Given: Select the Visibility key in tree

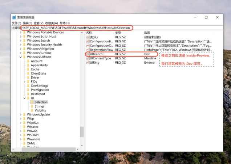Looking at the screenshot, I should tap(40, 110).
